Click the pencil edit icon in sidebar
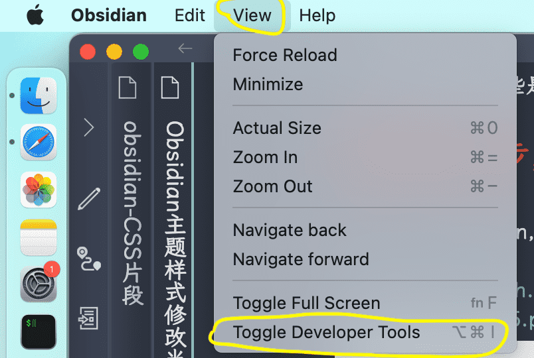534x358 pixels. (x=89, y=199)
